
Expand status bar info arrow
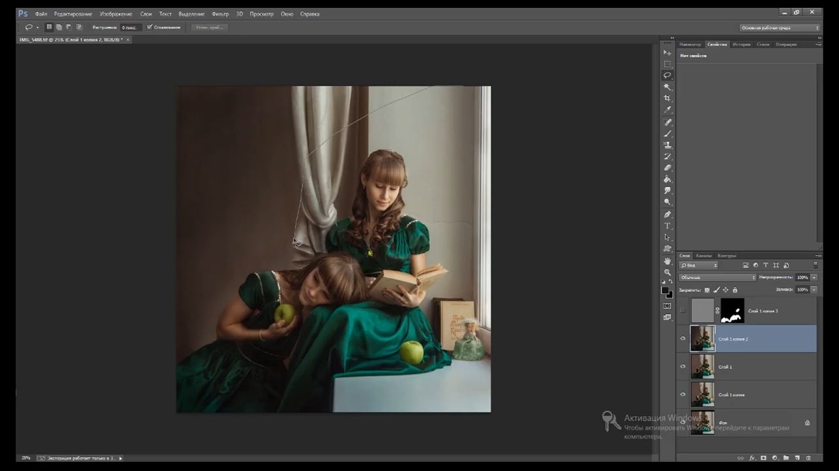click(121, 458)
